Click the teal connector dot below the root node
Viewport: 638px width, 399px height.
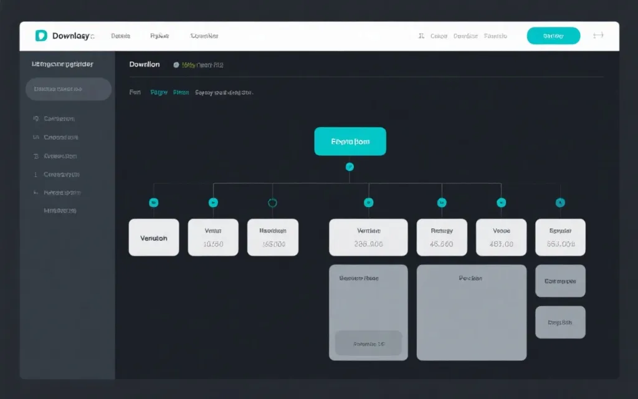(x=350, y=166)
